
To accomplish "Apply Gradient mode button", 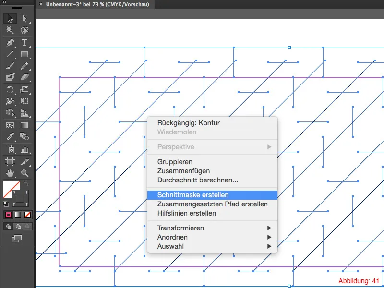I will coord(18,215).
